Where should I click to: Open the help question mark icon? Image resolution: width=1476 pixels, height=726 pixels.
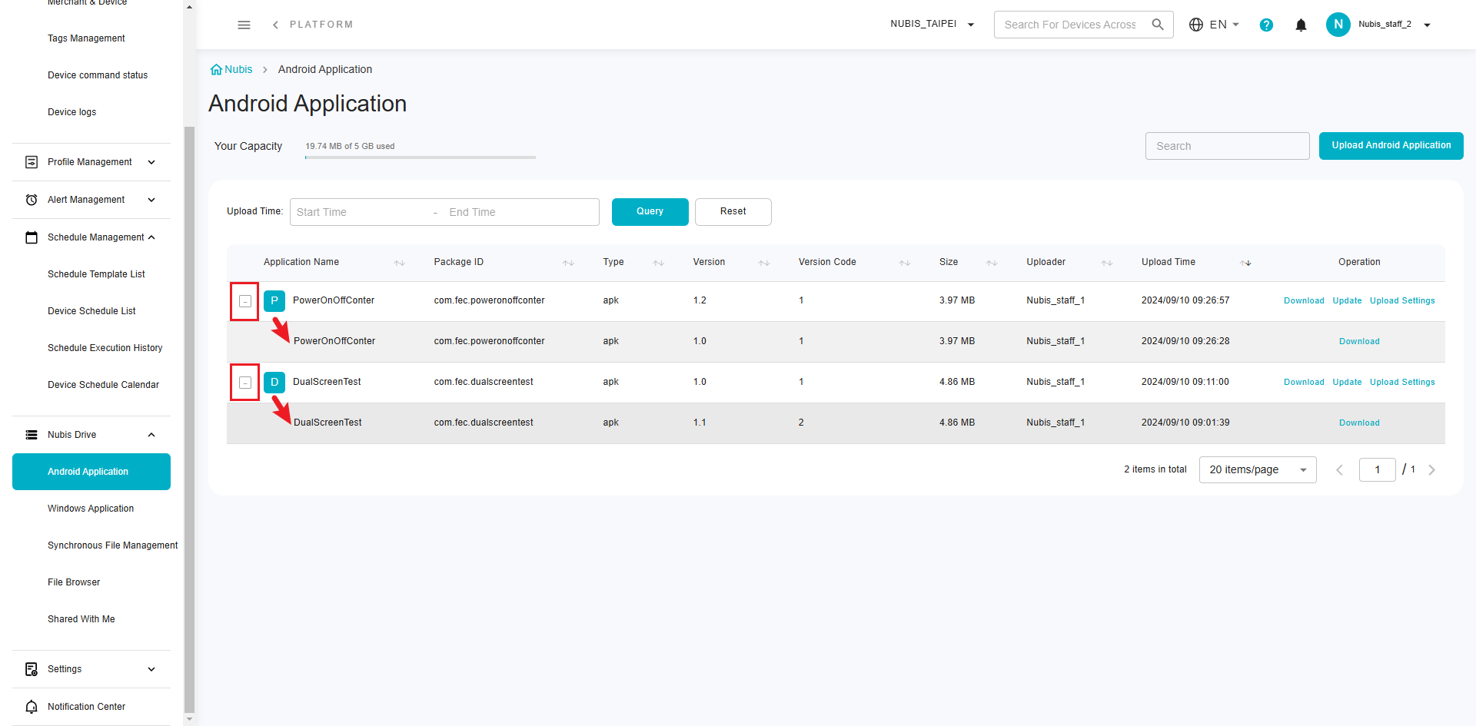tap(1266, 25)
